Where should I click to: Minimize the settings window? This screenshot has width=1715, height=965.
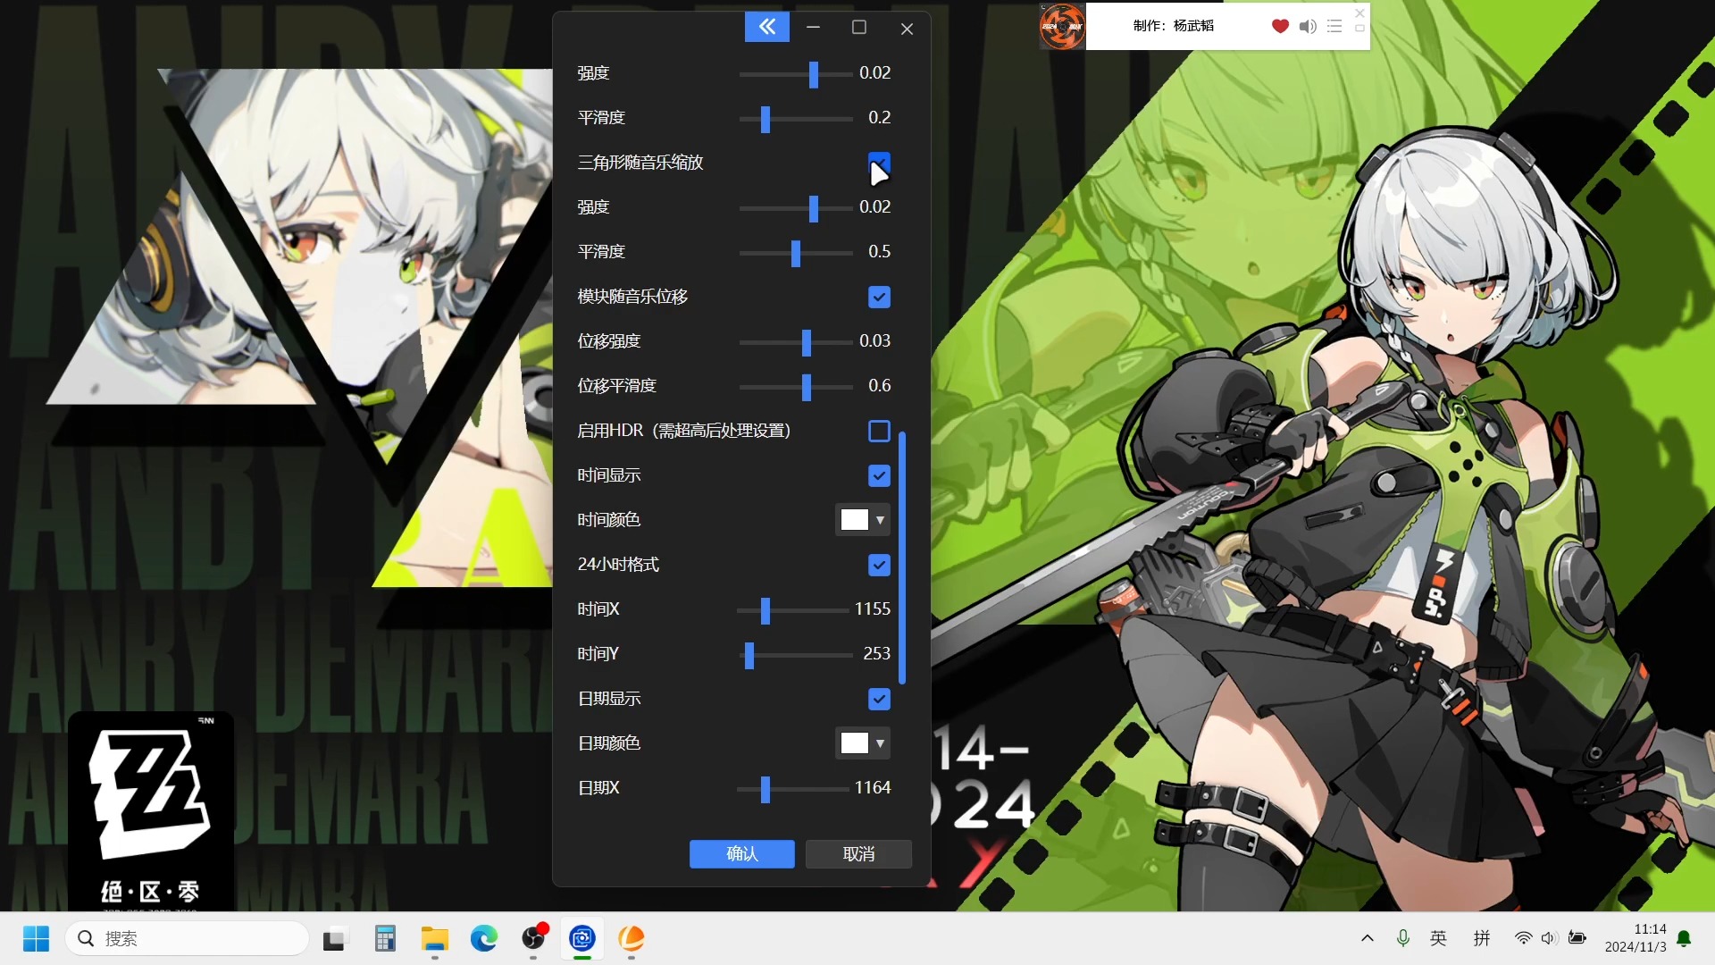pos(813,28)
